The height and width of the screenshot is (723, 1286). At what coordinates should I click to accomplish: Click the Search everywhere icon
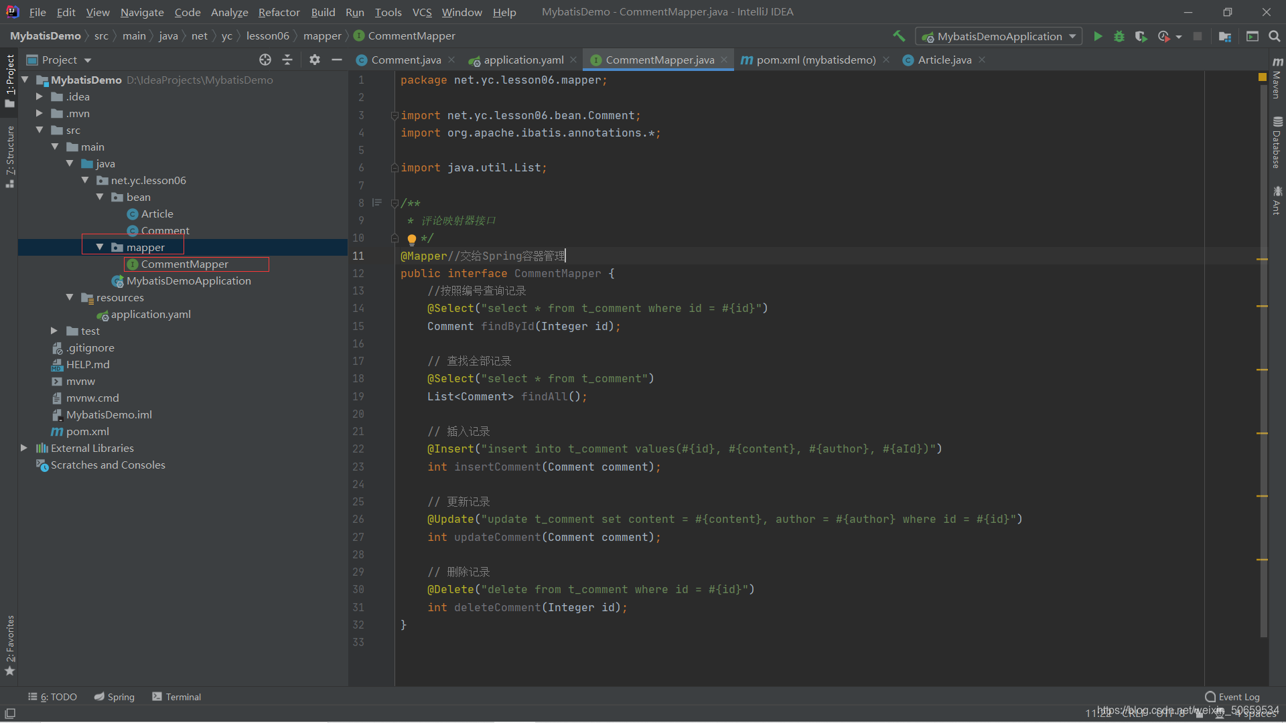(x=1275, y=36)
